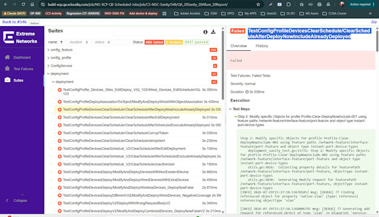Toggle the broken status filter
This screenshot has height=217, width=379.
coord(174,42)
